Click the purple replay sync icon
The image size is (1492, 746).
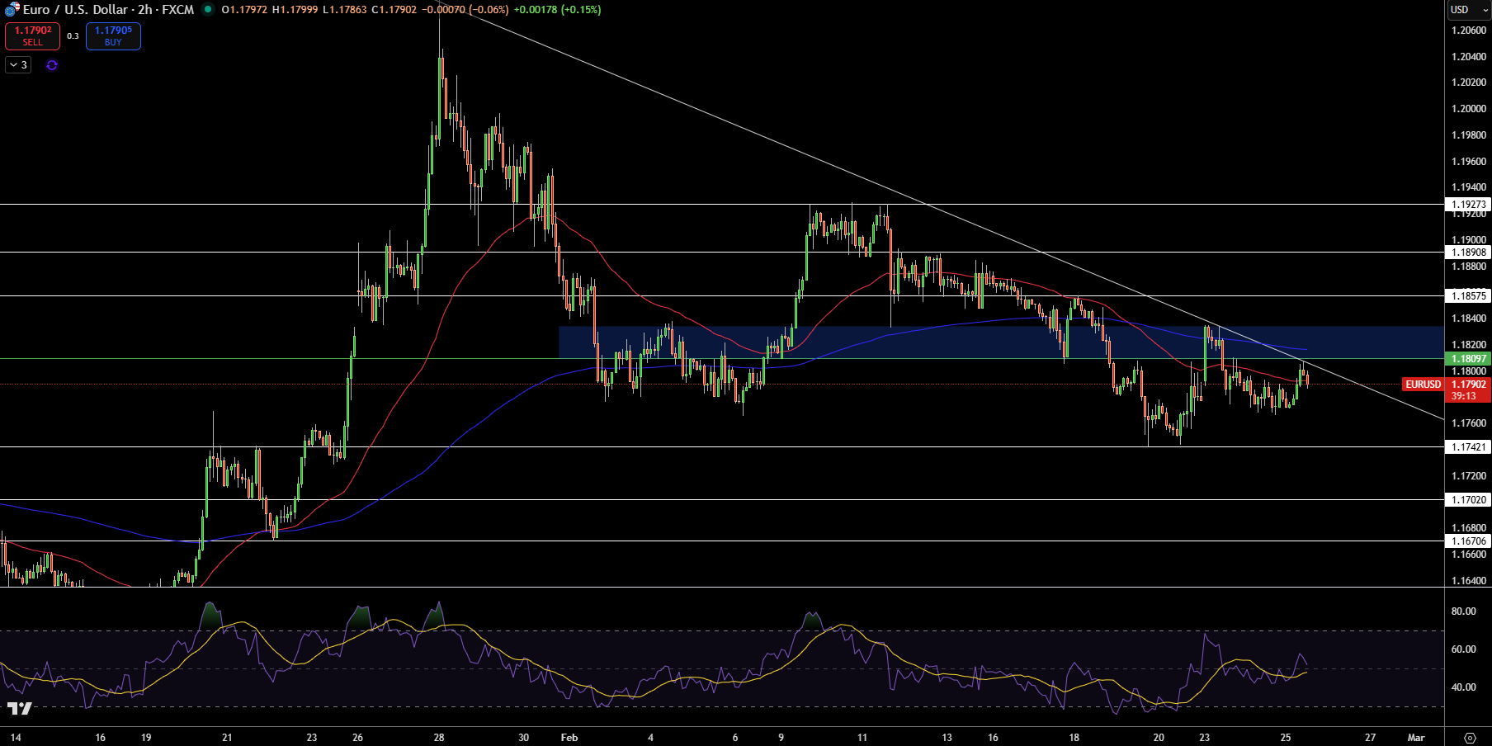(x=52, y=65)
